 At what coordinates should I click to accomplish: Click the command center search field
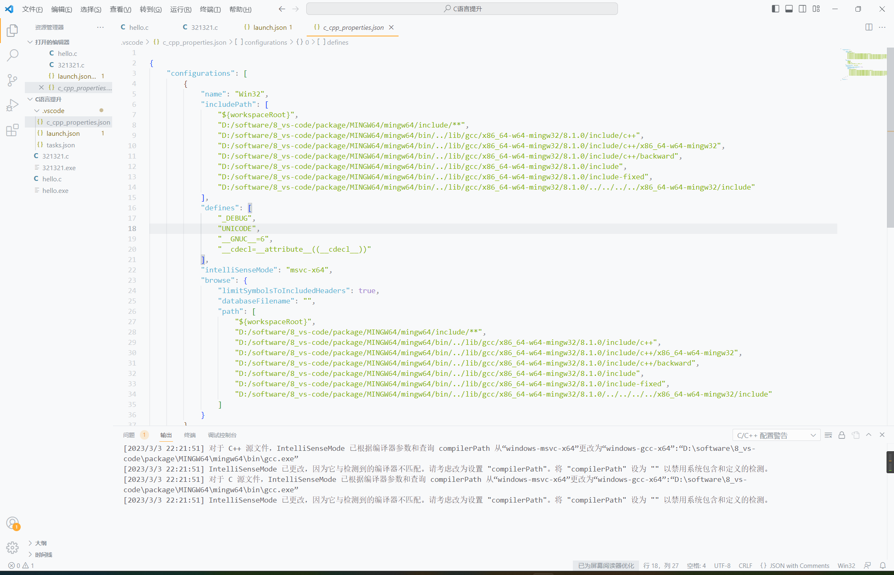coord(461,8)
